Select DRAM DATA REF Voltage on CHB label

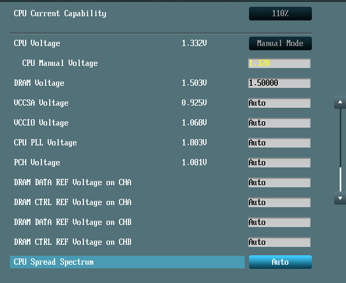72,222
